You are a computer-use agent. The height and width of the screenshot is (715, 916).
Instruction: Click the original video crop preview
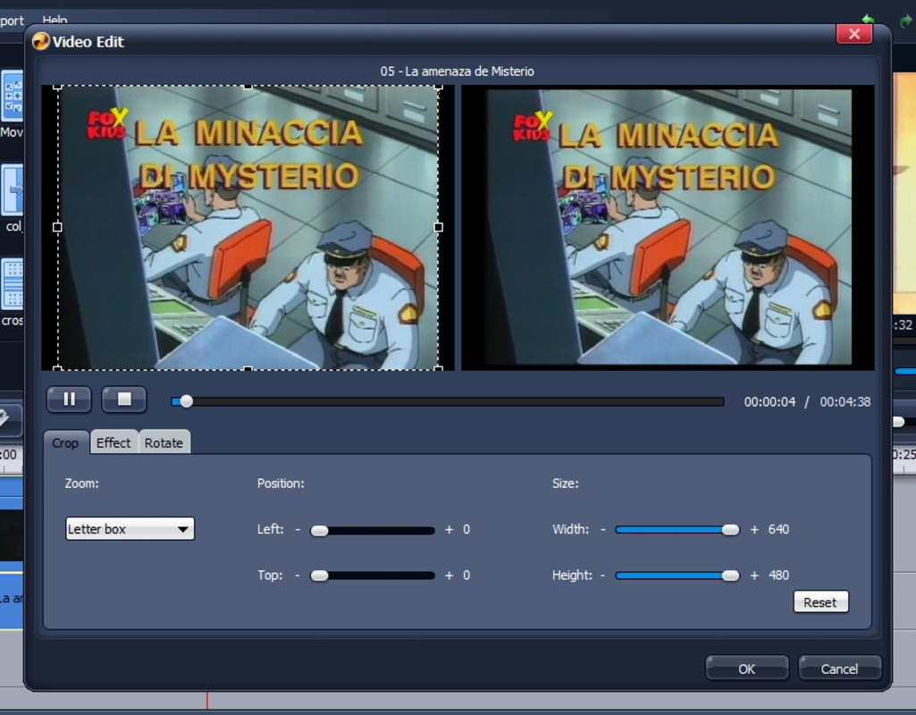248,228
